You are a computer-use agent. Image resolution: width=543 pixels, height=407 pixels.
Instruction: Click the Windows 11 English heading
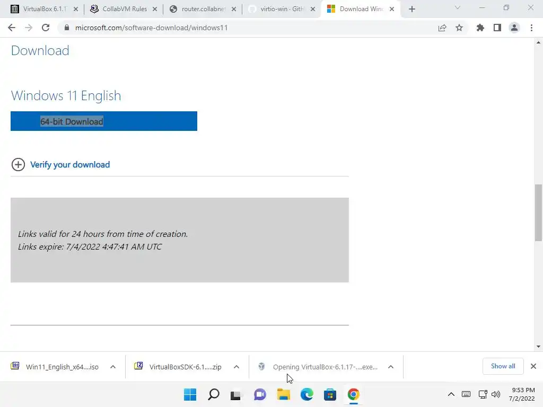click(66, 95)
